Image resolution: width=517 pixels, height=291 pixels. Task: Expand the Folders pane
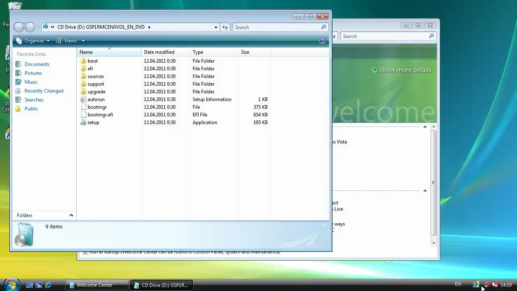[71, 215]
